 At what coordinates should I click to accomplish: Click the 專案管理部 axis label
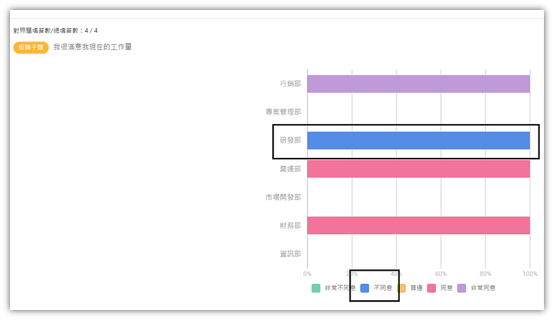[x=284, y=112]
